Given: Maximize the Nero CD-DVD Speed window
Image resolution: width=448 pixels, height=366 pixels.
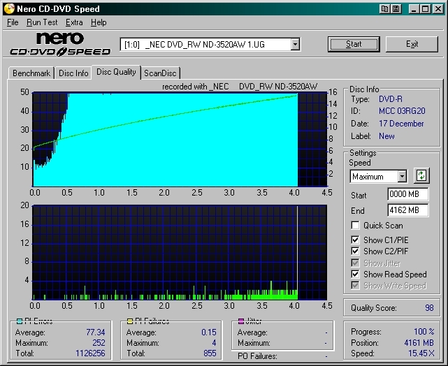Looking at the screenshot, I should click(426, 9).
